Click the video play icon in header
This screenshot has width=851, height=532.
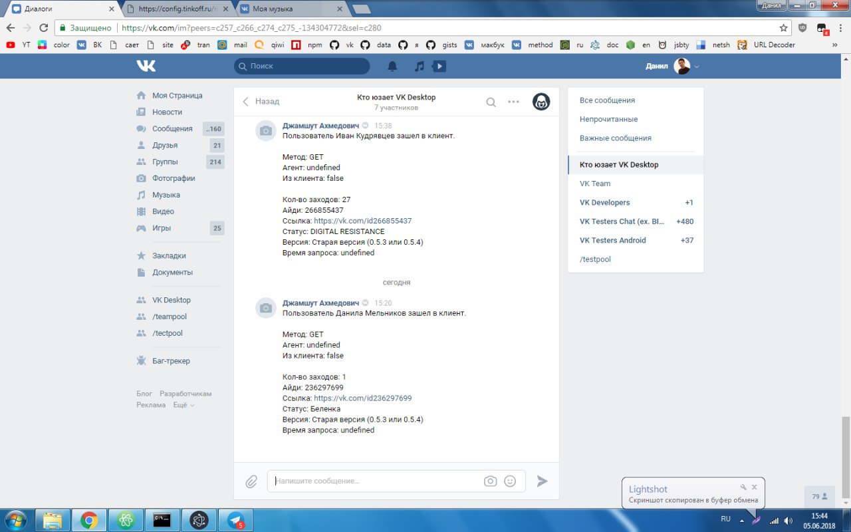439,66
